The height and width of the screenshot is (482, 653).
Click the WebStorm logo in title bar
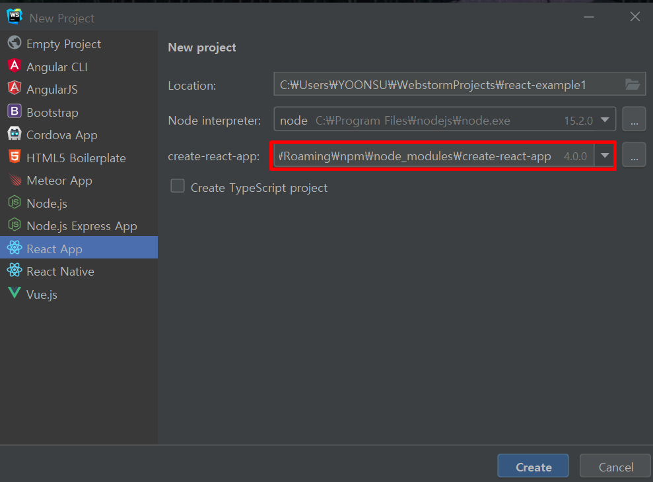(x=15, y=16)
